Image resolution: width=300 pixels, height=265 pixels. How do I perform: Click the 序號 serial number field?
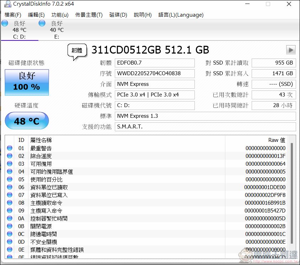(155, 73)
